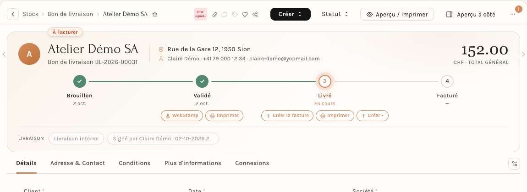Image resolution: width=527 pixels, height=192 pixels.
Task: Click Imprimer under Validé step
Action: tap(224, 116)
